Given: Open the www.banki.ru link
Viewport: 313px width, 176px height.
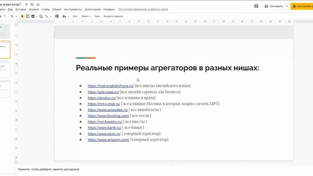Looking at the screenshot, I should [105, 128].
